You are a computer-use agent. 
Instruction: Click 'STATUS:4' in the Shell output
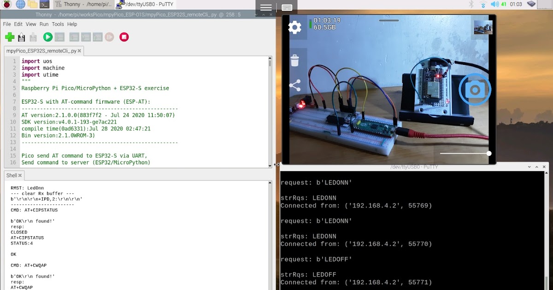click(x=22, y=243)
